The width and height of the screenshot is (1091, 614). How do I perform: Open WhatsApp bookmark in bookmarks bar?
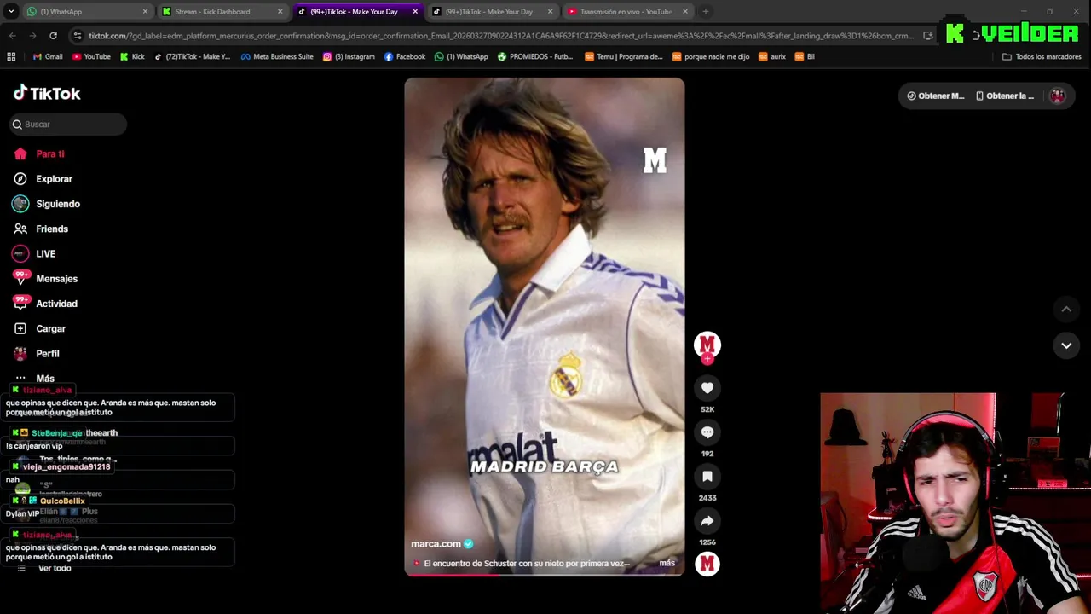coord(461,57)
